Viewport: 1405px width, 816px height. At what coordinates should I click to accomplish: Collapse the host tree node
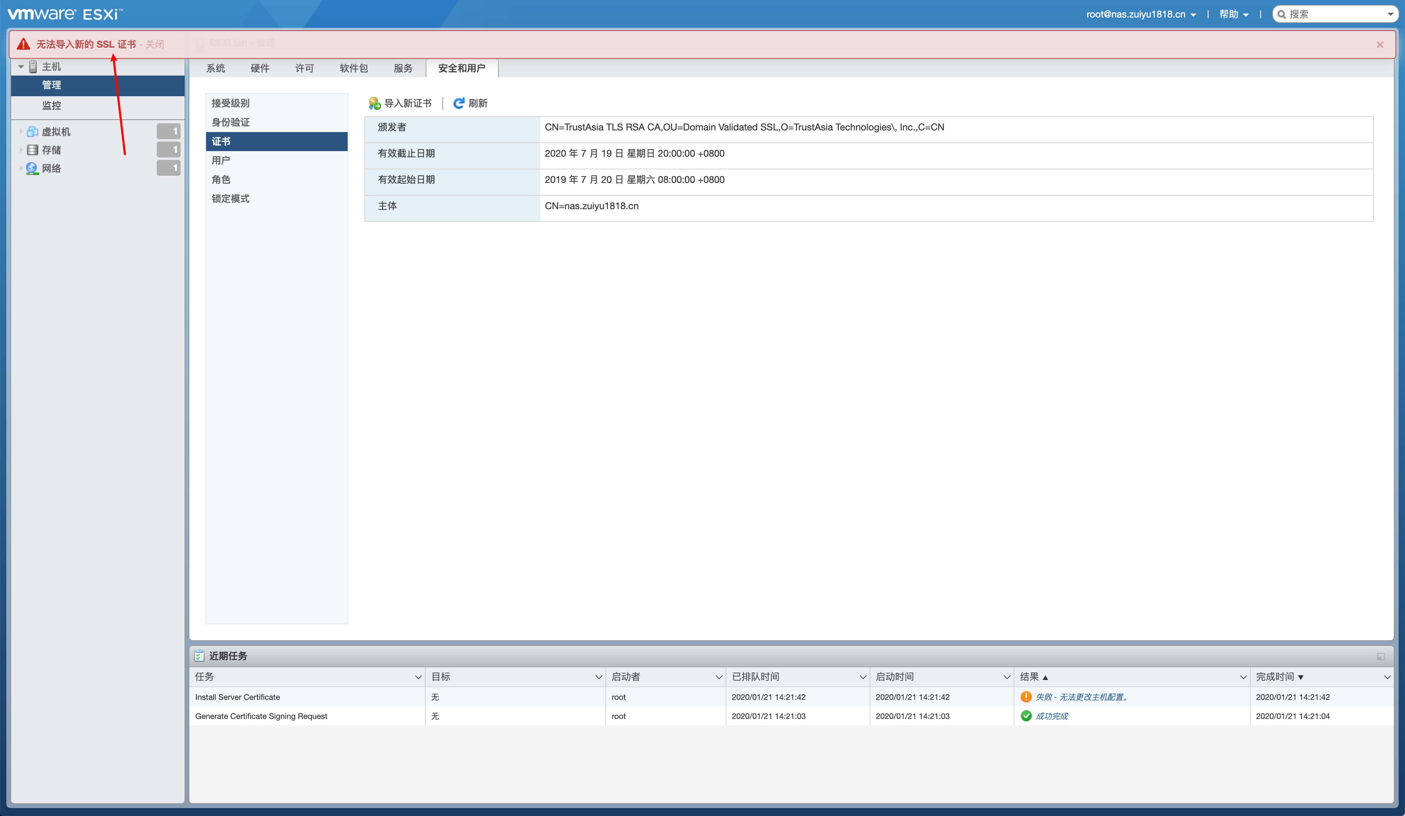tap(21, 67)
